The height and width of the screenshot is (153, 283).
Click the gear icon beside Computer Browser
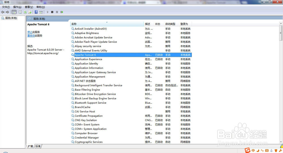[x=72, y=133]
